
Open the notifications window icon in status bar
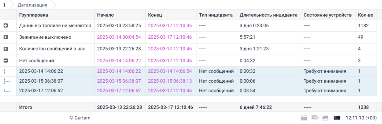click(x=304, y=118)
